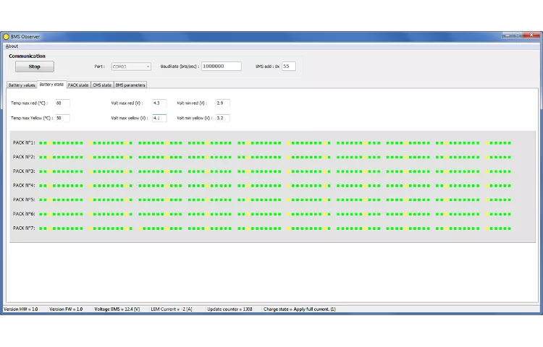The height and width of the screenshot is (347, 543).
Task: Open the About menu
Action: (12, 46)
